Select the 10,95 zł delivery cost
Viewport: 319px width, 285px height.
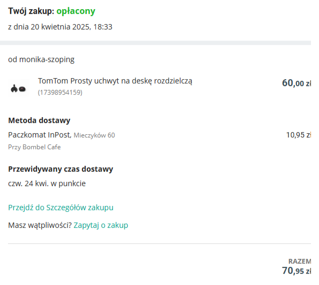[x=299, y=135]
